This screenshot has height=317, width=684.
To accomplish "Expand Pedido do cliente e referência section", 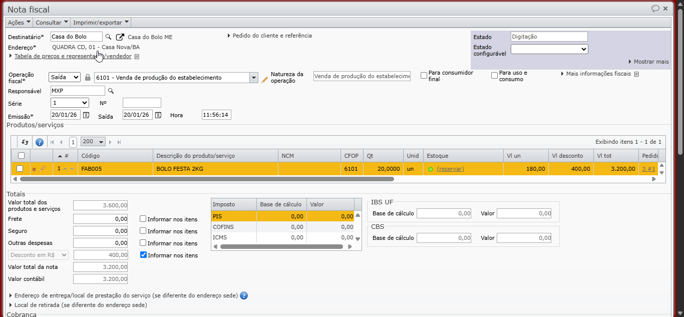I will (269, 36).
